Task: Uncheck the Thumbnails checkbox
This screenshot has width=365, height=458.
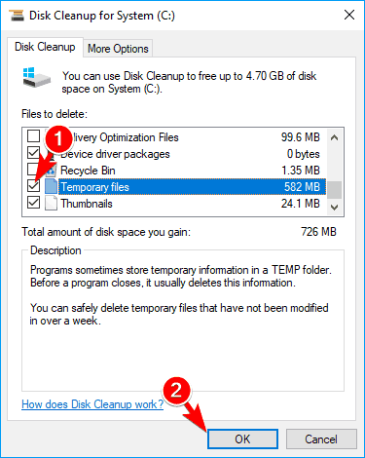Action: (33, 203)
